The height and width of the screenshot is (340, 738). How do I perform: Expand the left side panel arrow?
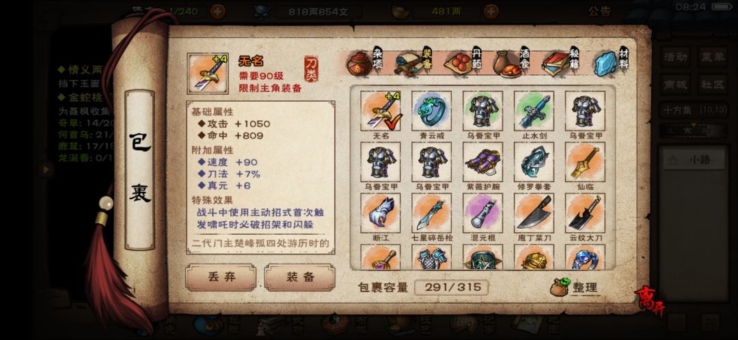[x=45, y=169]
